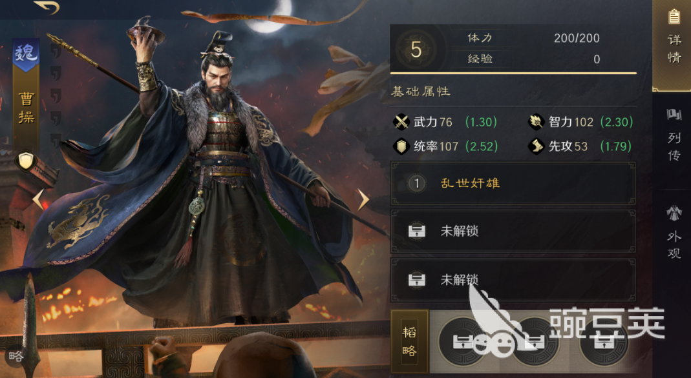The image size is (691, 378).
Task: Tap the 先攻 speed attribute icon
Action: click(x=537, y=146)
